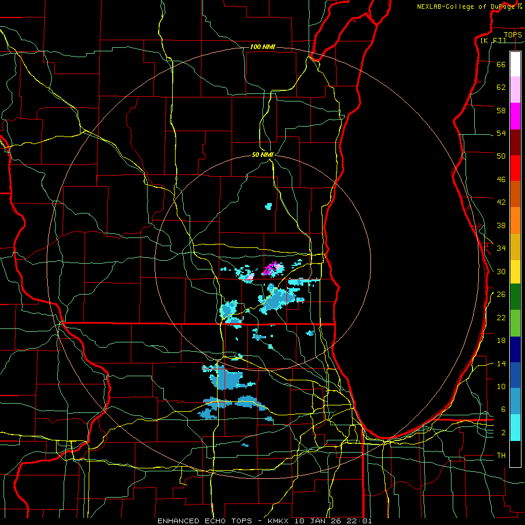Select the light pink legend swatch
Screen dimensions: 525x525
coord(515,89)
